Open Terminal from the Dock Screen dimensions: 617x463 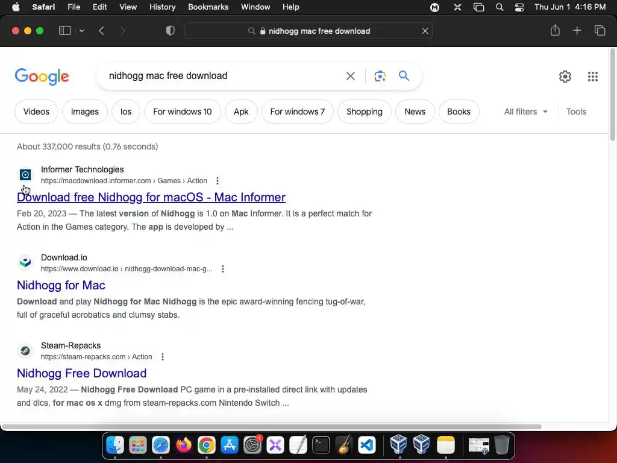click(321, 446)
